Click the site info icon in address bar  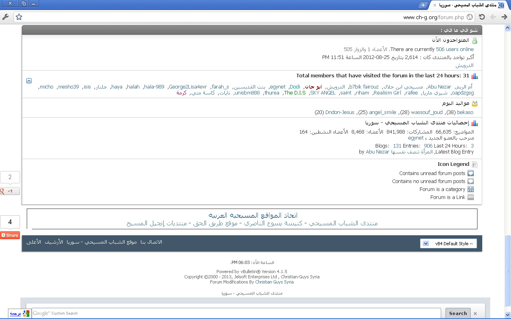470,17
